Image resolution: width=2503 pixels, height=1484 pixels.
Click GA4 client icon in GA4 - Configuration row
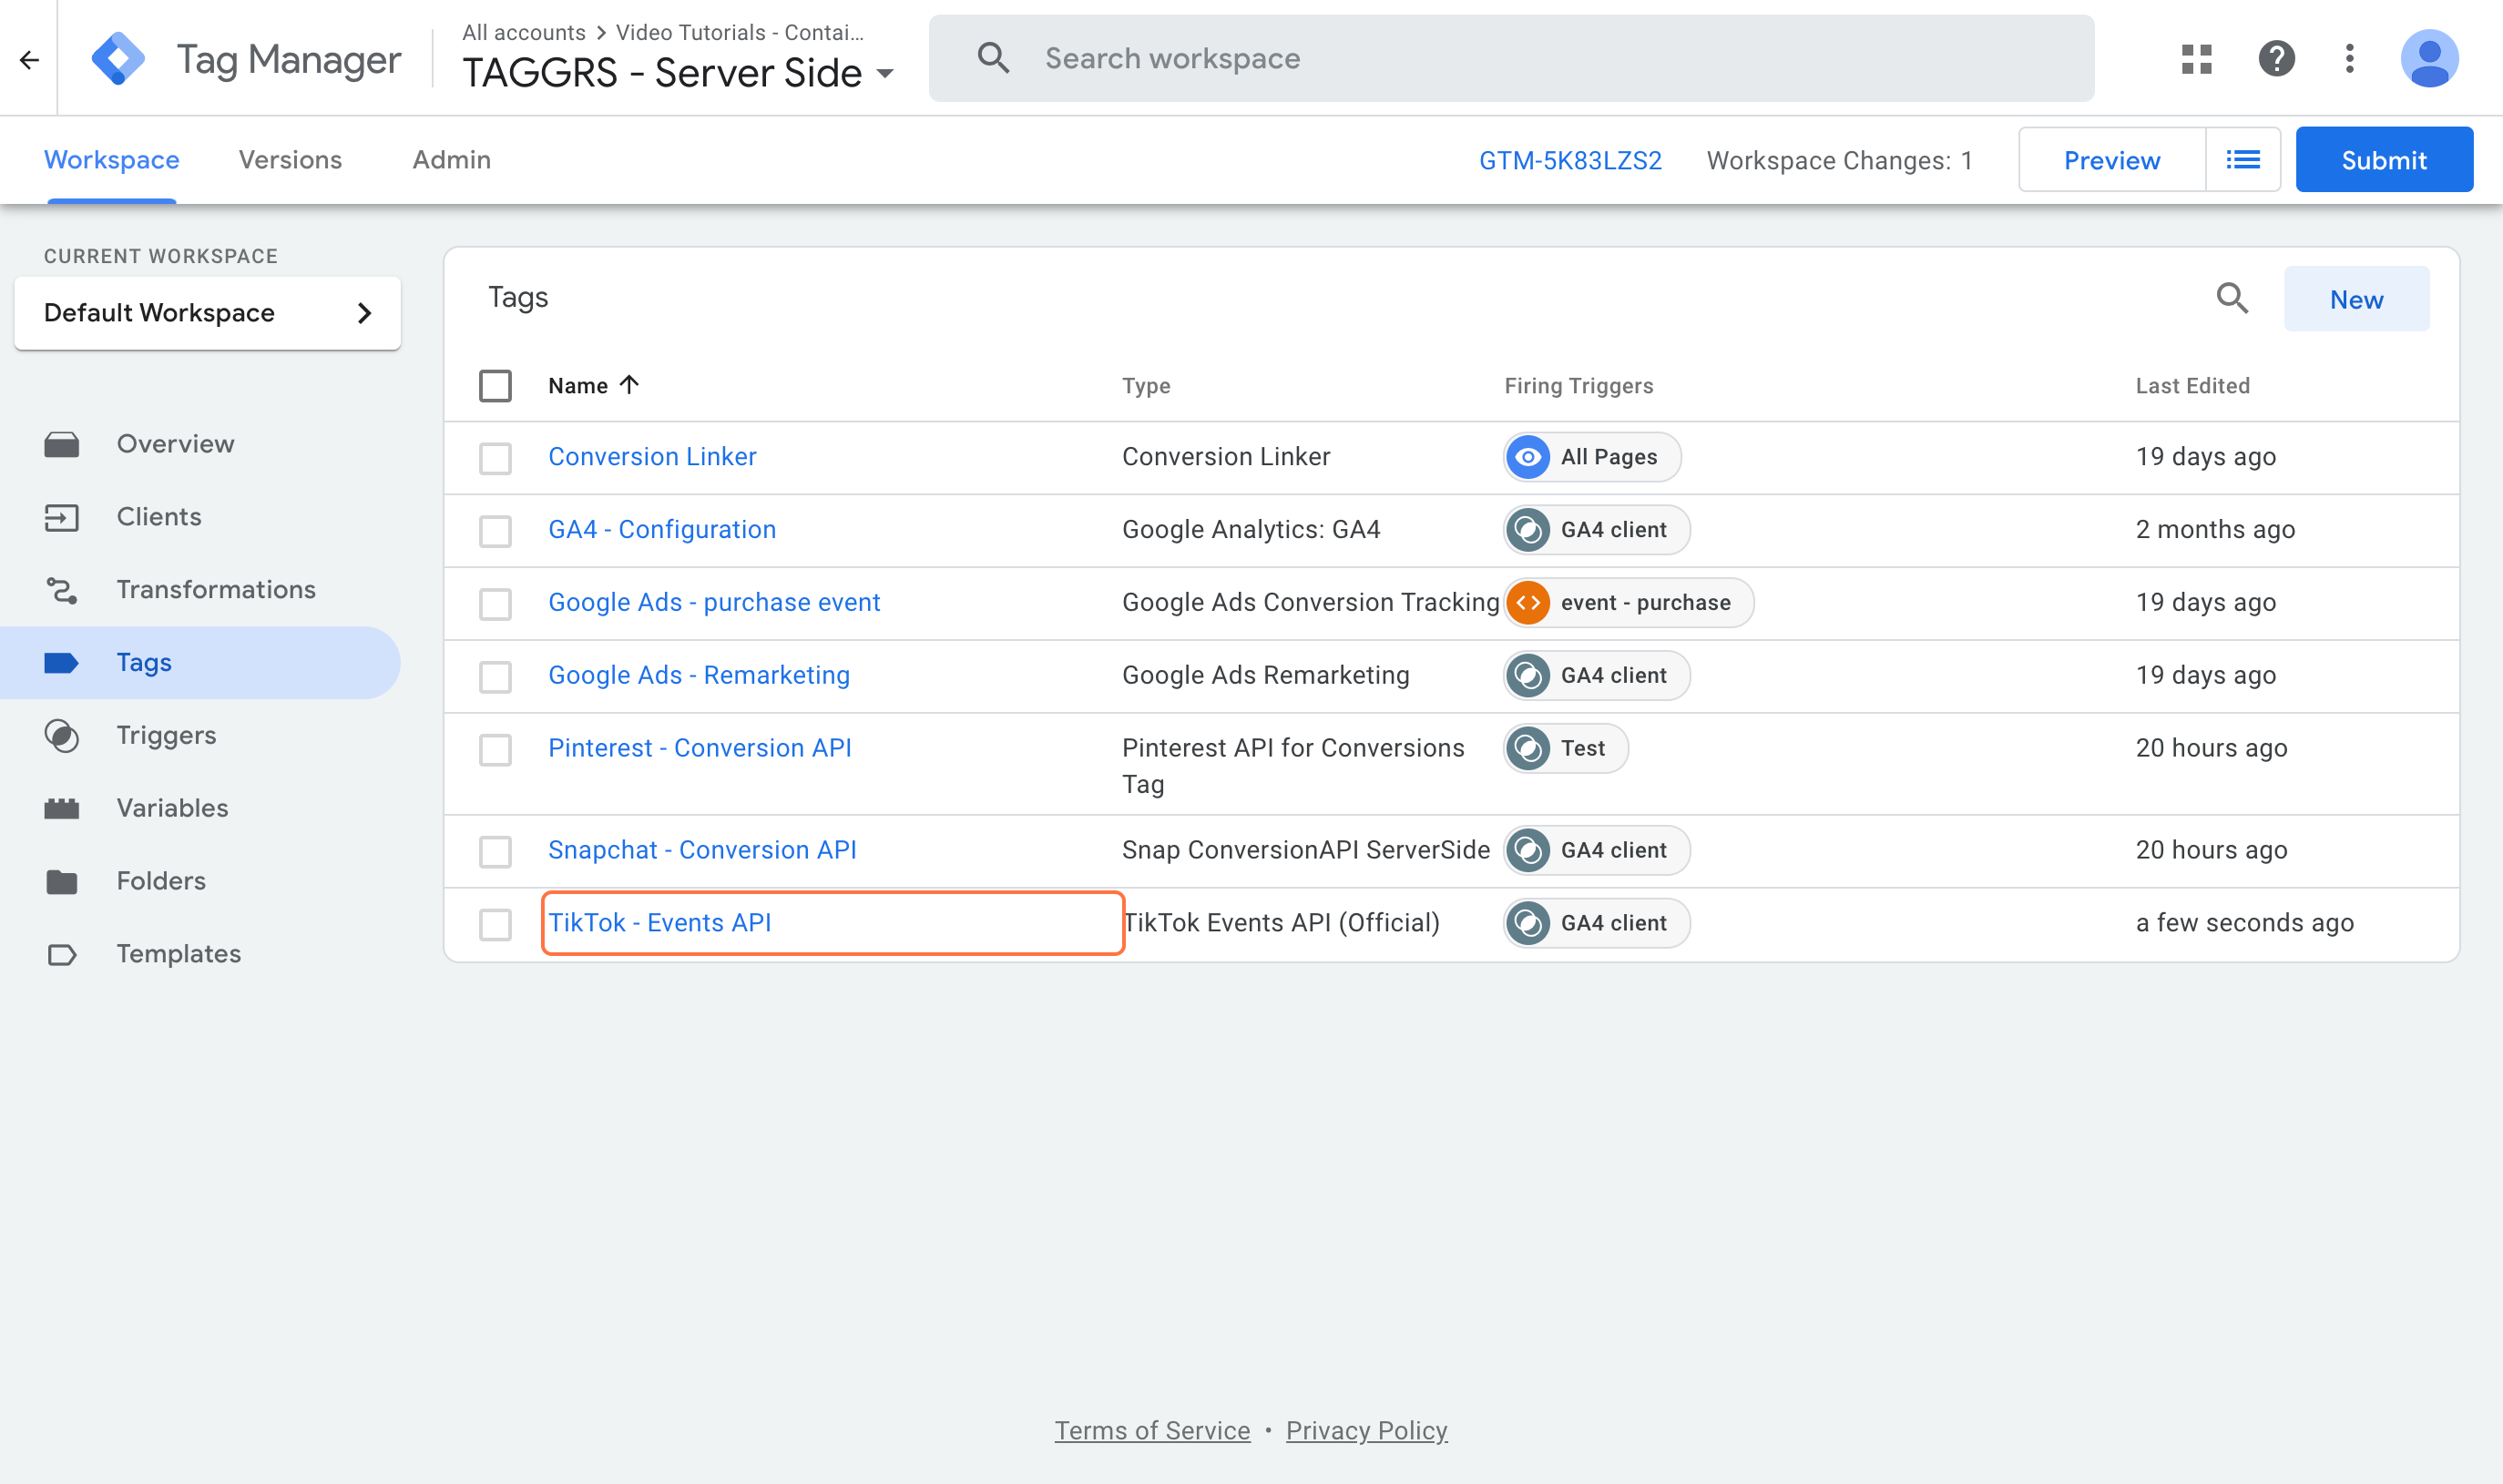pos(1527,530)
